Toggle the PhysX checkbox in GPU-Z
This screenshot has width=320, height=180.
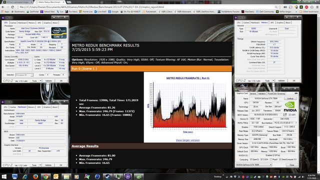tap(271, 159)
